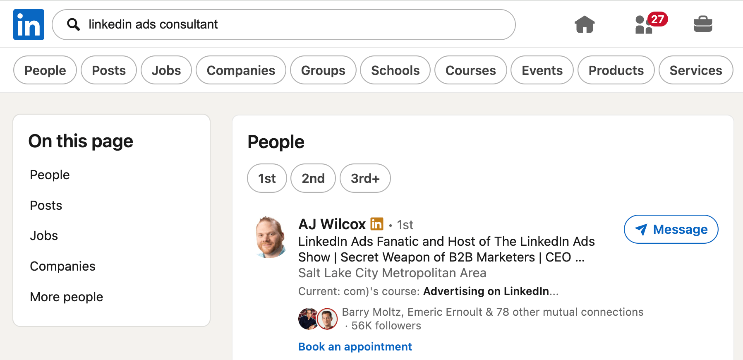Jump to People in On this page
743x360 pixels.
pyautogui.click(x=50, y=175)
